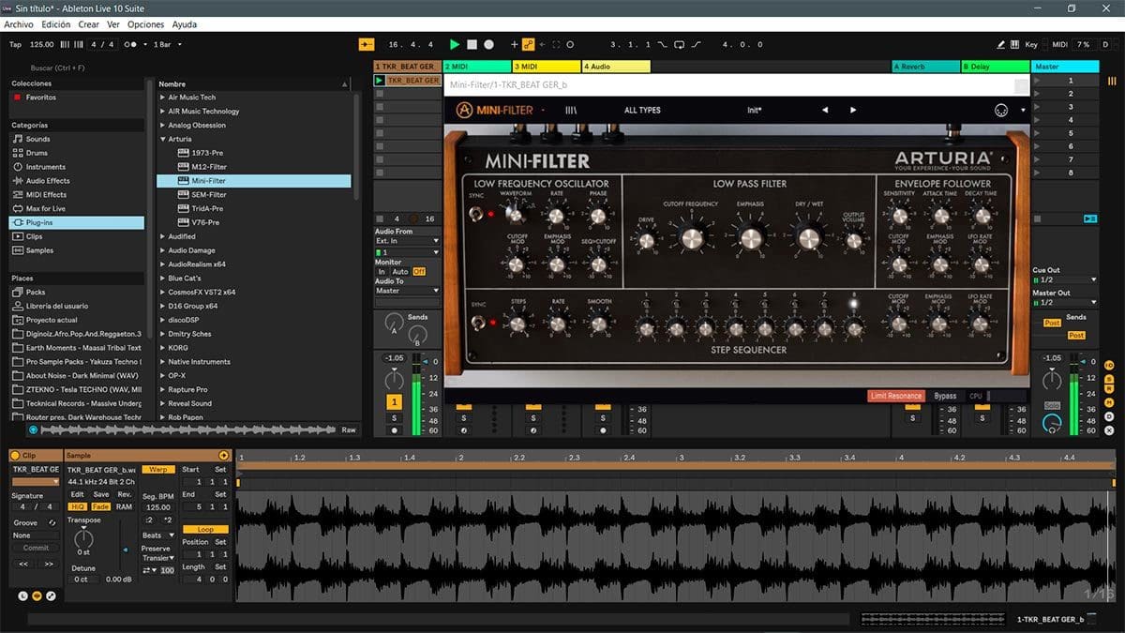Open the Archivo menu
Screen dimensions: 1125x633
(19, 24)
